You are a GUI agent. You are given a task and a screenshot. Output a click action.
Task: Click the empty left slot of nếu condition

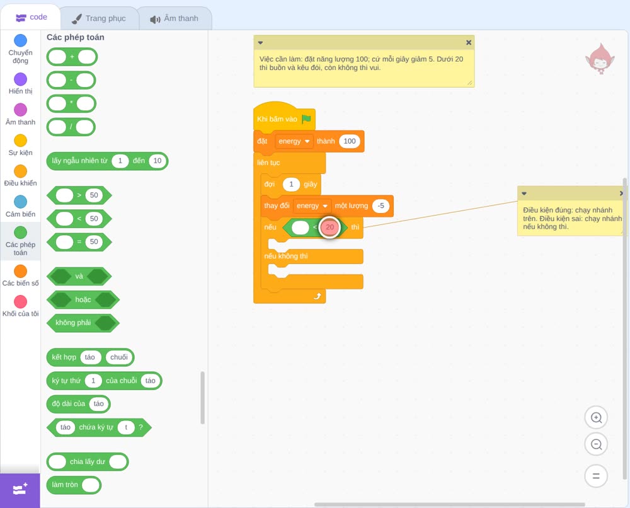coord(300,227)
